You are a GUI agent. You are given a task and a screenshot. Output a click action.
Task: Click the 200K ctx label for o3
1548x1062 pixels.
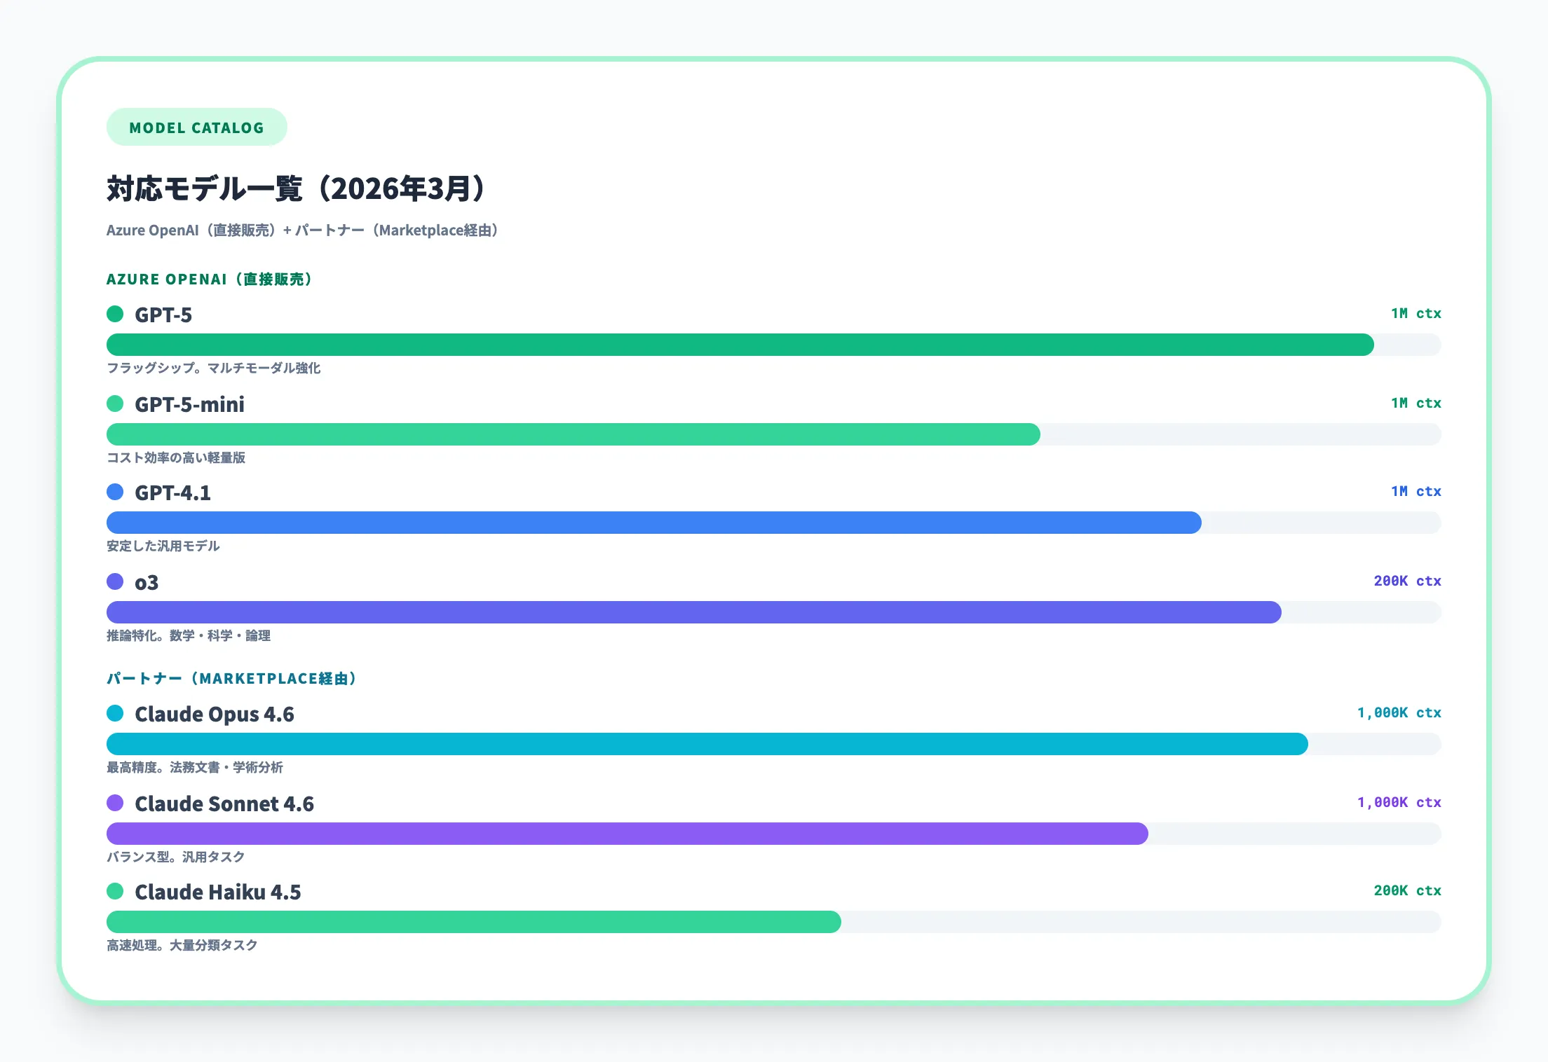1406,581
